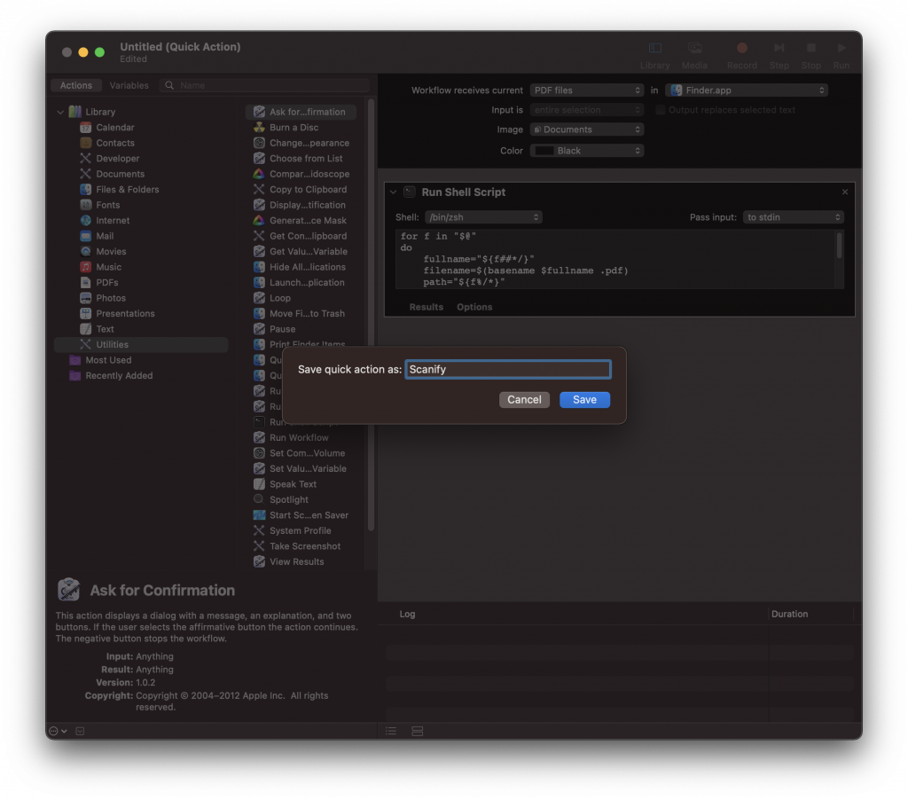
Task: Open the Media browser toolbar icon
Action: pos(695,49)
